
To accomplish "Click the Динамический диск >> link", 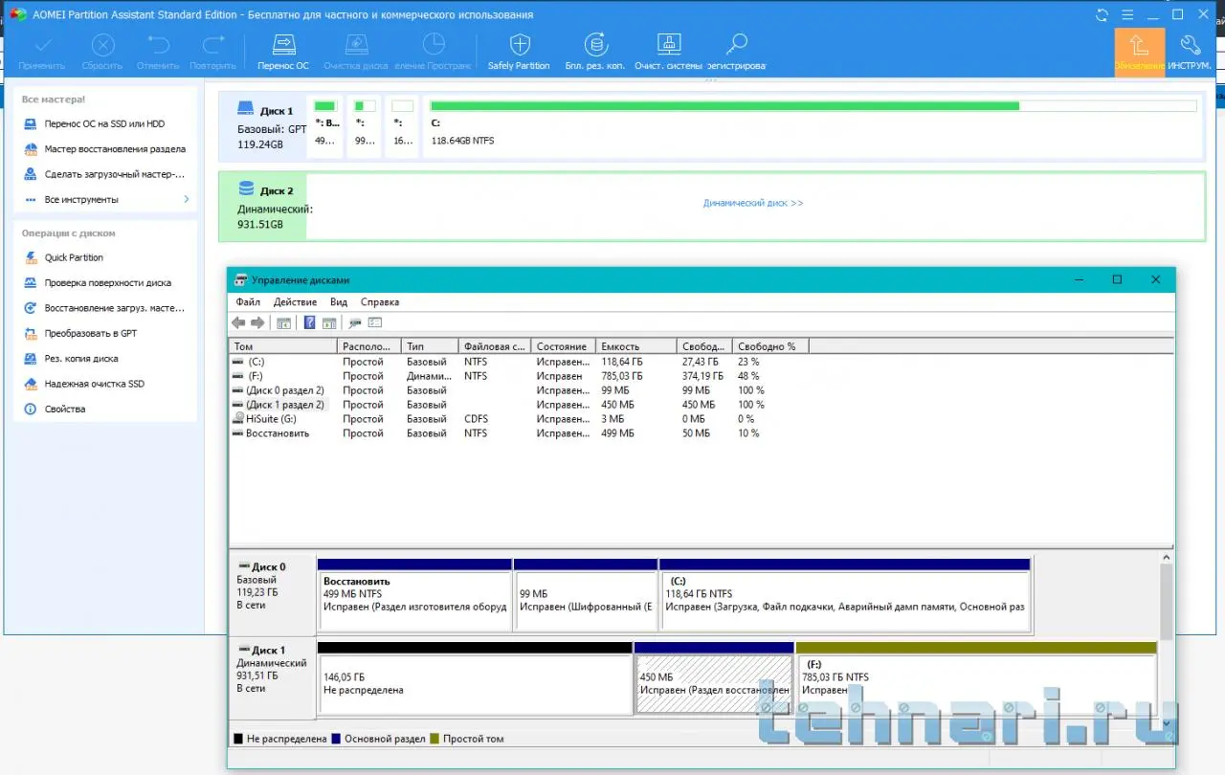I will (x=753, y=204).
